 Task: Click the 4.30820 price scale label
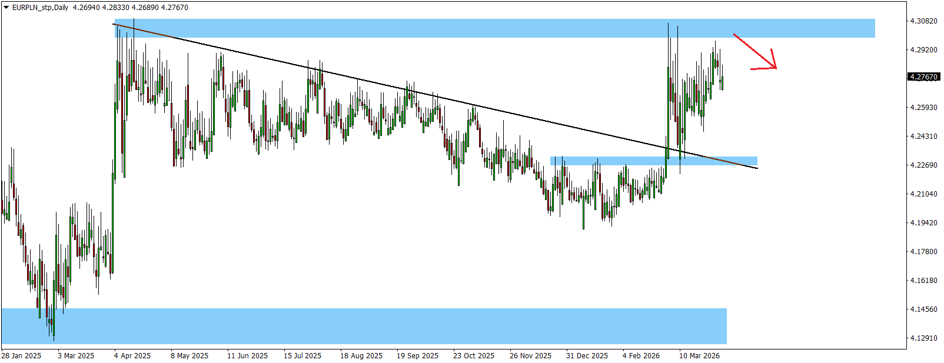click(923, 21)
